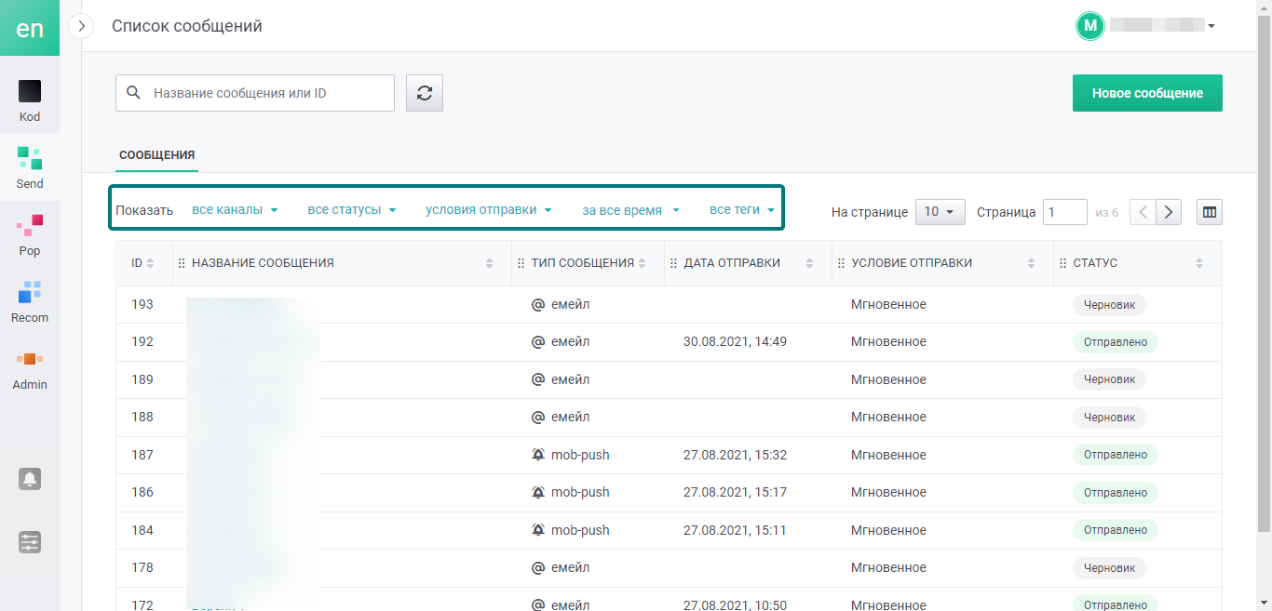Viewport: 1272px width, 611px height.
Task: Open the Send module in sidebar
Action: (x=30, y=168)
